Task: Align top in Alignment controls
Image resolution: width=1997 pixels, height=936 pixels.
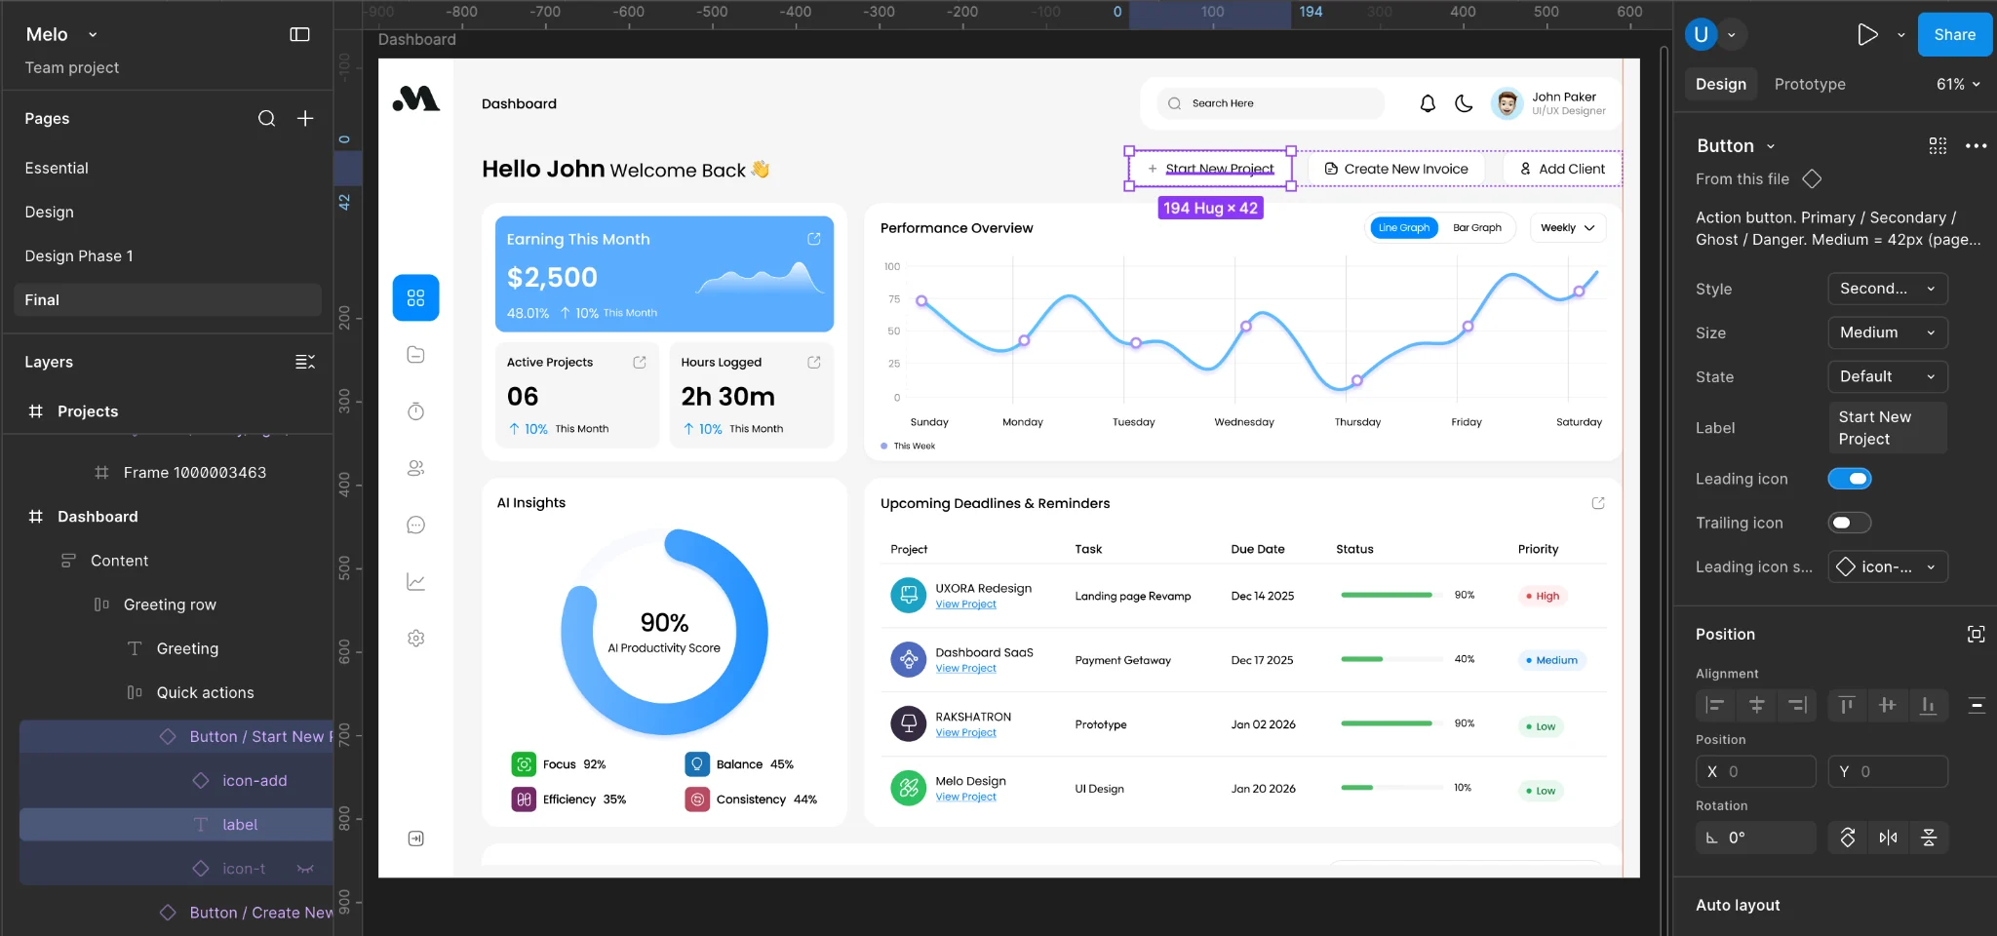Action: tap(1847, 705)
